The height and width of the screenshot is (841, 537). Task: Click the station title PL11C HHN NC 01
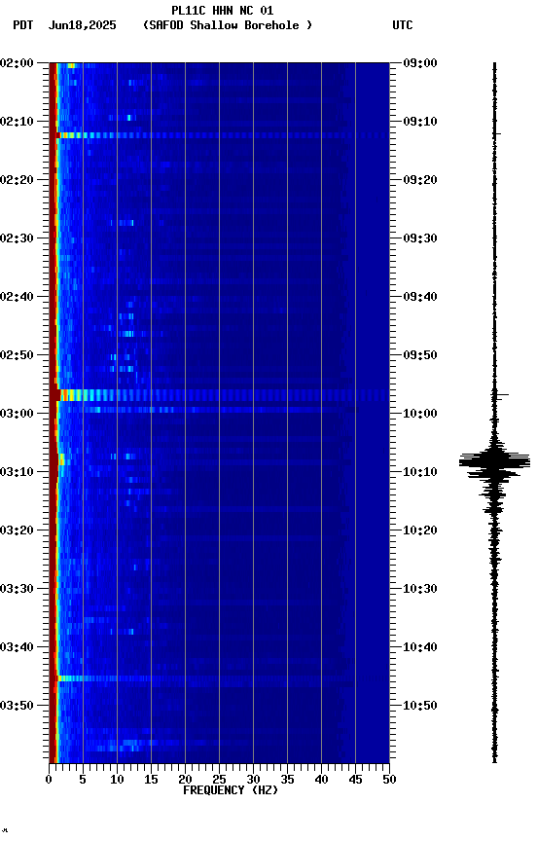[x=223, y=10]
